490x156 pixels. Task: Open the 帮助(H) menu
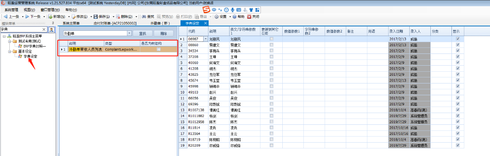click(71, 10)
